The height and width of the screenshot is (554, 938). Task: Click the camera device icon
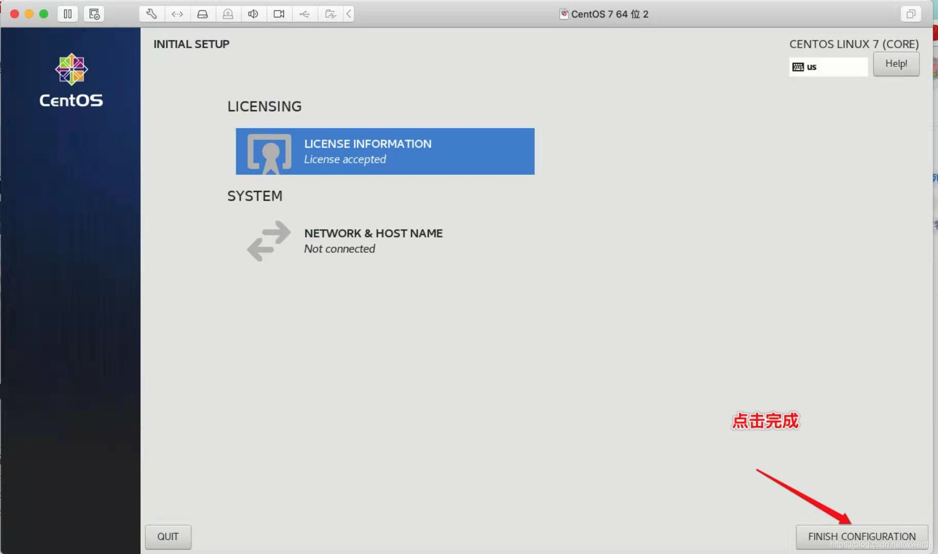[x=279, y=14]
